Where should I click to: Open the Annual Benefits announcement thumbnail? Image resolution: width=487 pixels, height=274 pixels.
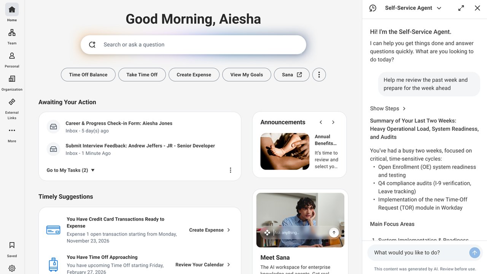click(x=285, y=151)
